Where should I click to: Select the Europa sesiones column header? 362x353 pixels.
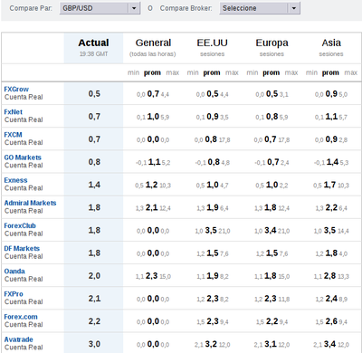click(271, 47)
